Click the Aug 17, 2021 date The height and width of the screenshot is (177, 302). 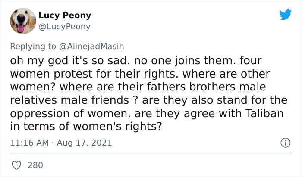coord(85,143)
